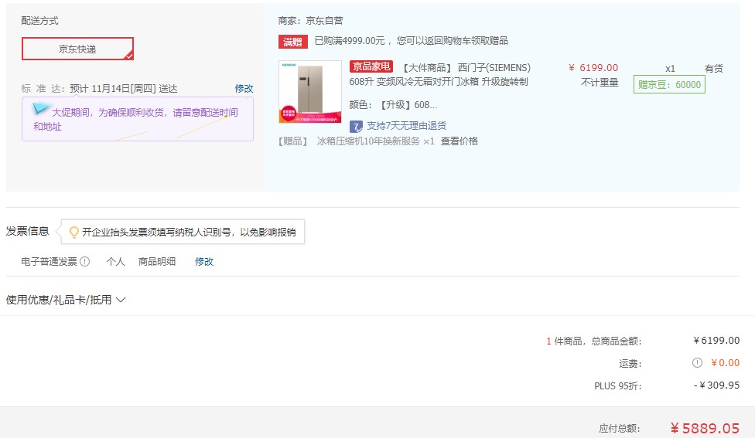The width and height of the screenshot is (755, 438).
Task: Click the 赠京豆: 60000 green badge
Action: (x=669, y=85)
